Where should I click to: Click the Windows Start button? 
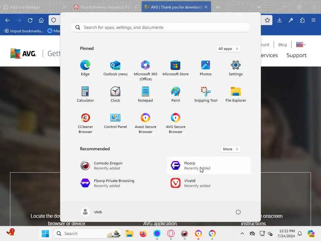coord(45,233)
